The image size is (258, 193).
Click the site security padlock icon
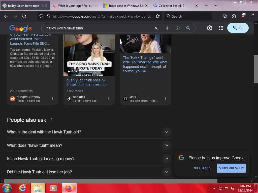coord(48,16)
